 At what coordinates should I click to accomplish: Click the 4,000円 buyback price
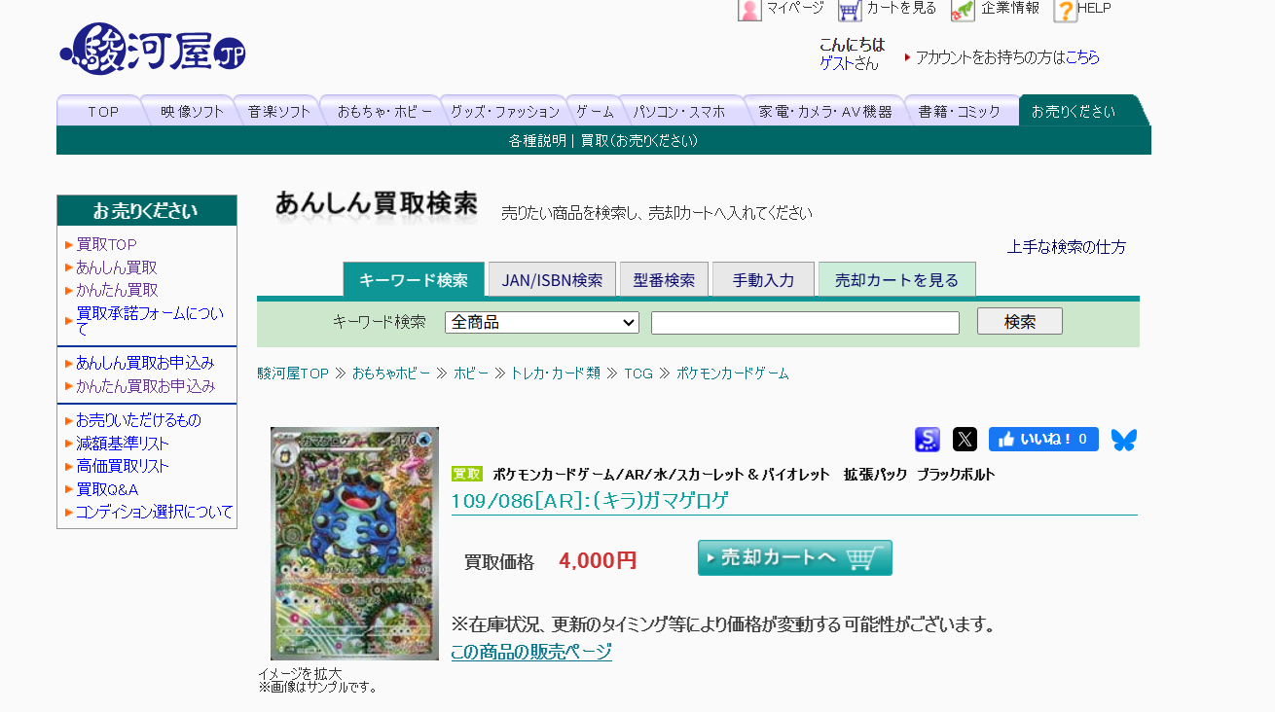tap(598, 560)
